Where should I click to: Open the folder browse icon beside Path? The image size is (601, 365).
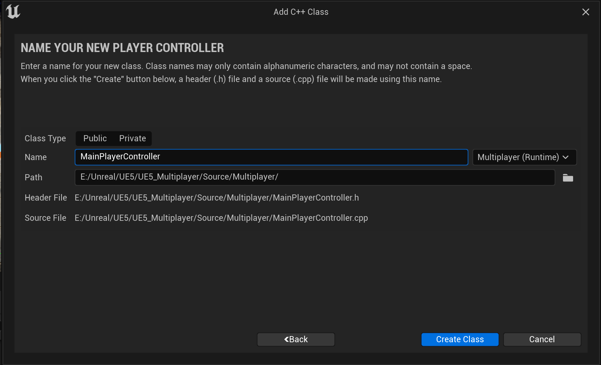[568, 178]
